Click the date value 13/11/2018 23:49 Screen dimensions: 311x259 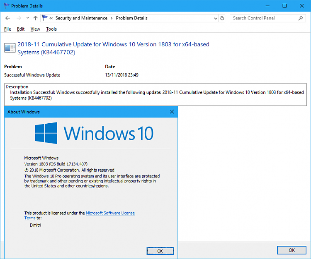click(x=121, y=75)
